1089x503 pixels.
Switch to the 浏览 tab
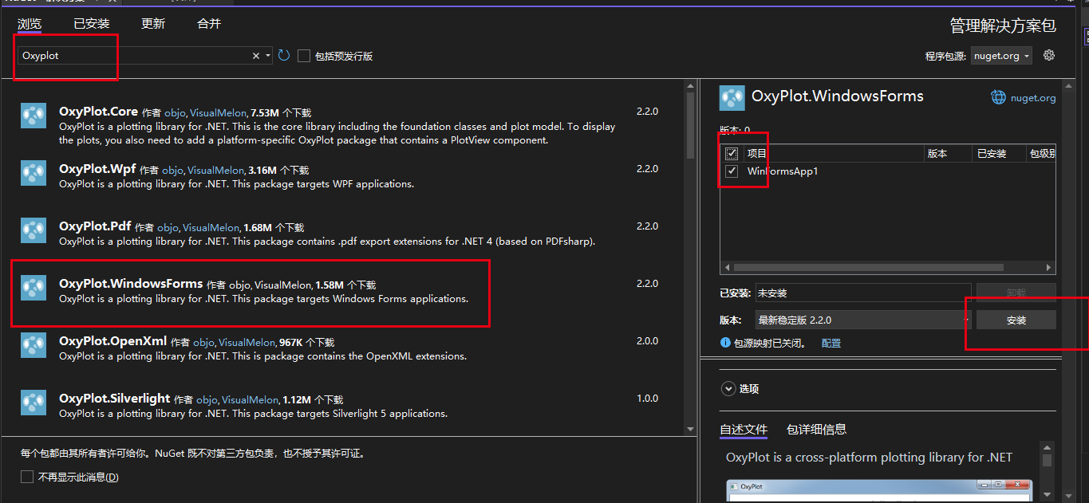point(30,24)
